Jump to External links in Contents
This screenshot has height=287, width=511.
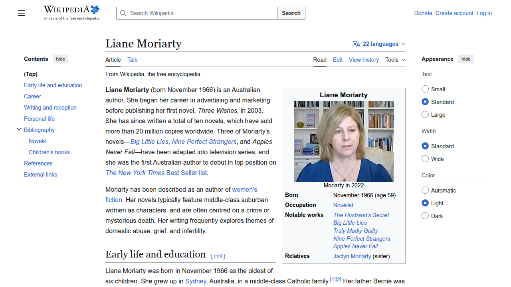tap(40, 175)
